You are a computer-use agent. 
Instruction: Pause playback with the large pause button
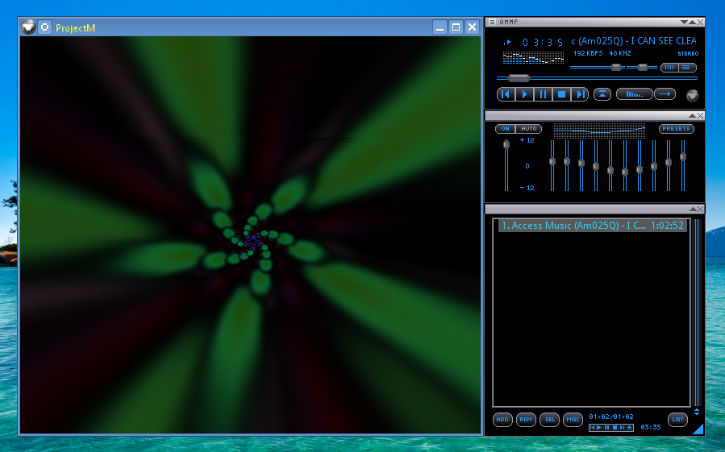543,94
